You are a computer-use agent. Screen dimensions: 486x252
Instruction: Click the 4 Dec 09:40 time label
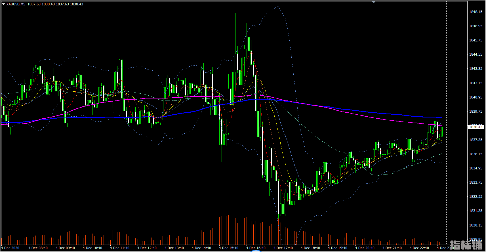pos(65,248)
